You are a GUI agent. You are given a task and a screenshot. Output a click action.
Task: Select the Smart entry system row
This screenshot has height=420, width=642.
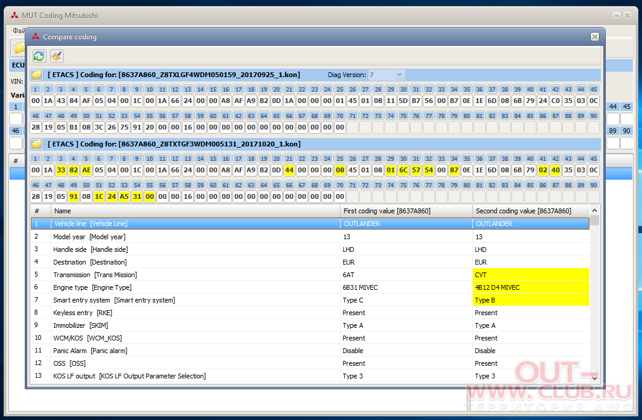pos(310,300)
